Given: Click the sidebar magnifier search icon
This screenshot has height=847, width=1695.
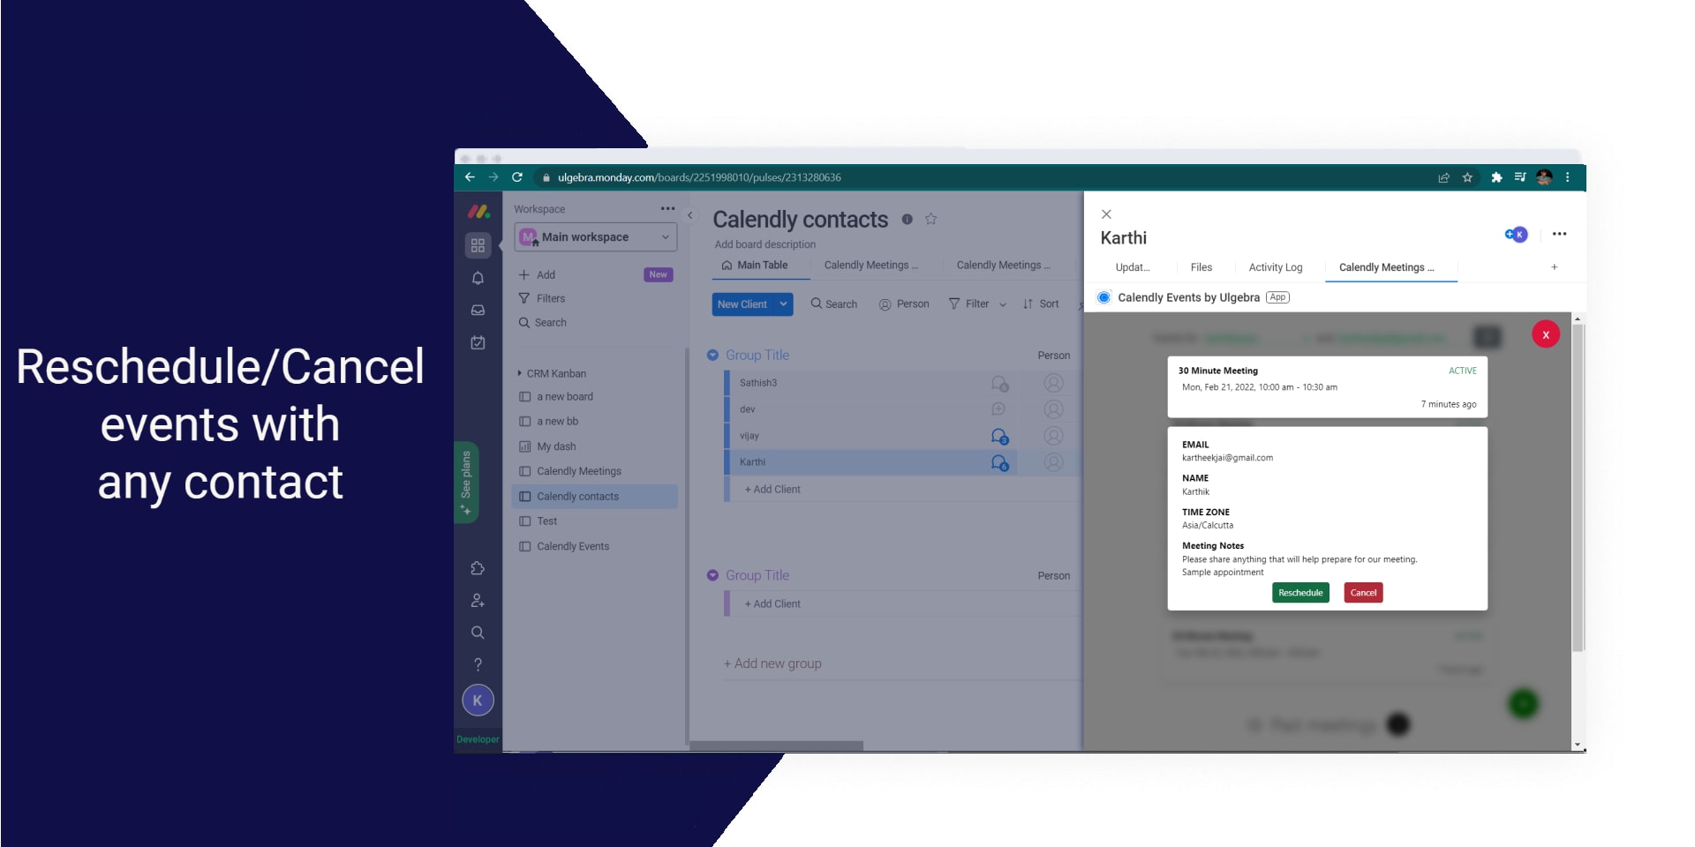Looking at the screenshot, I should [x=478, y=633].
